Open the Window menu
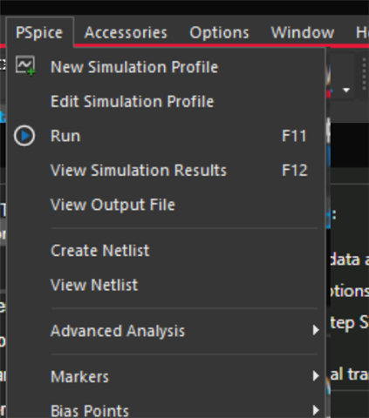 pos(303,32)
